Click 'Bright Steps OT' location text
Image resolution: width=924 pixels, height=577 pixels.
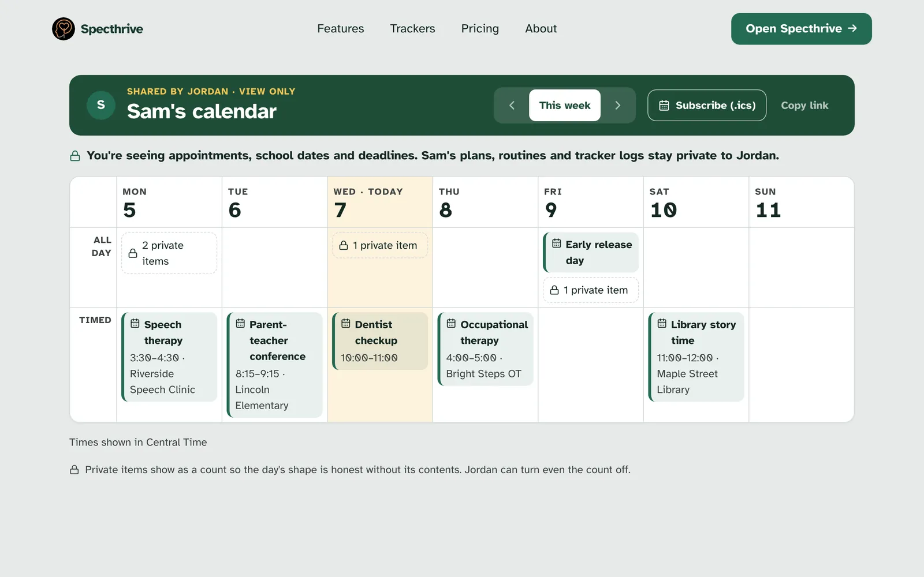(483, 374)
